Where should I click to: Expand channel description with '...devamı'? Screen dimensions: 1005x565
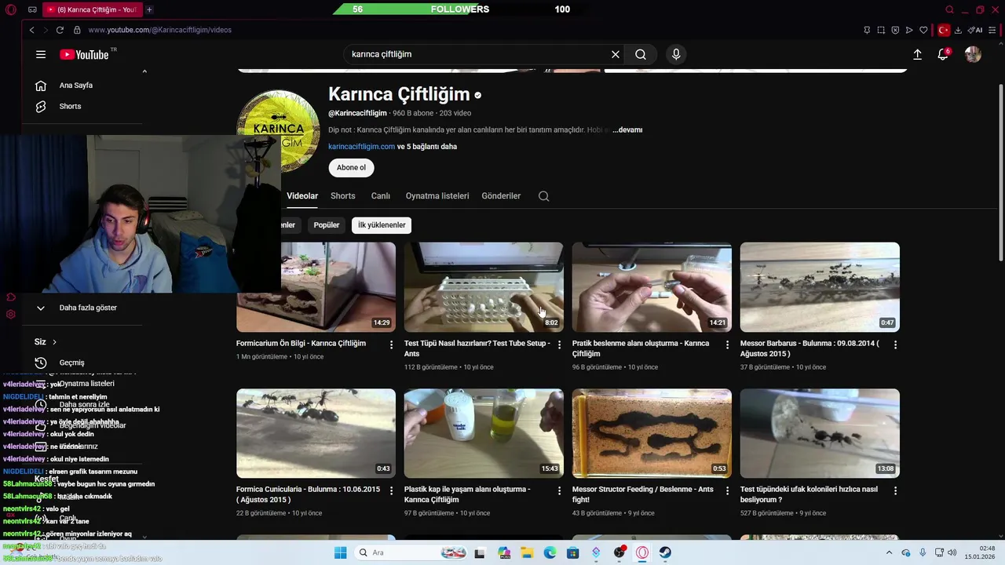coord(627,129)
